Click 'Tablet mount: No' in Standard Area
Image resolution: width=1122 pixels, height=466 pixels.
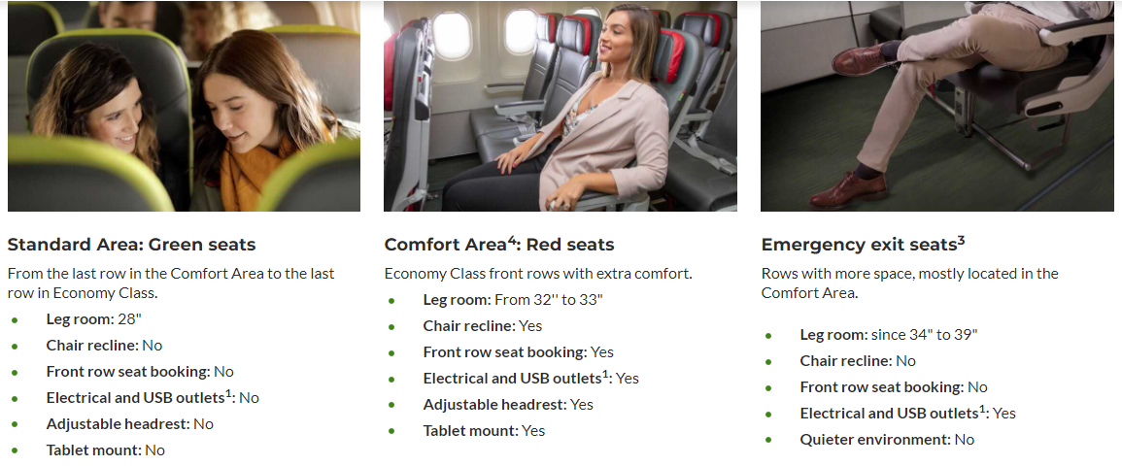tap(106, 450)
